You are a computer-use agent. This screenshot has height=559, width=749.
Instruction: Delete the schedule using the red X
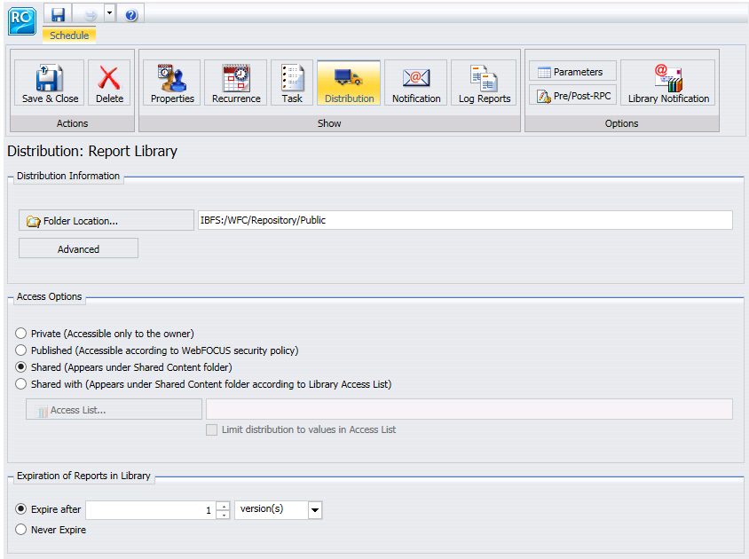(109, 83)
